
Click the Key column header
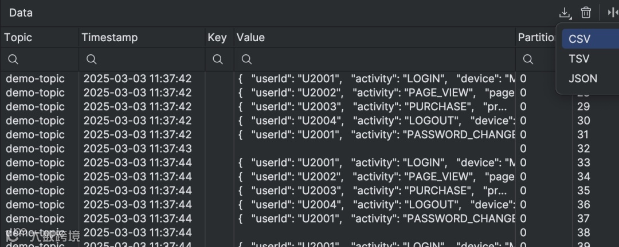[217, 38]
